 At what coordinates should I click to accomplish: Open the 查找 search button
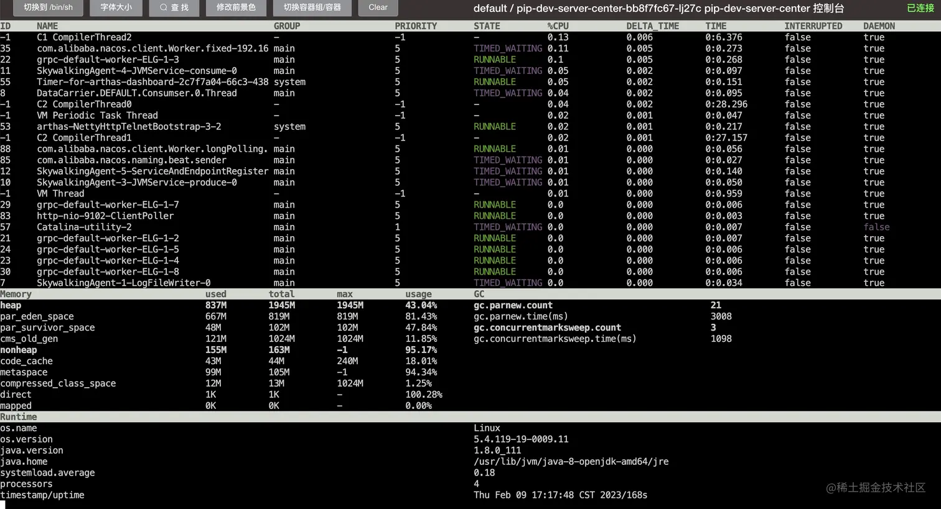coord(174,7)
